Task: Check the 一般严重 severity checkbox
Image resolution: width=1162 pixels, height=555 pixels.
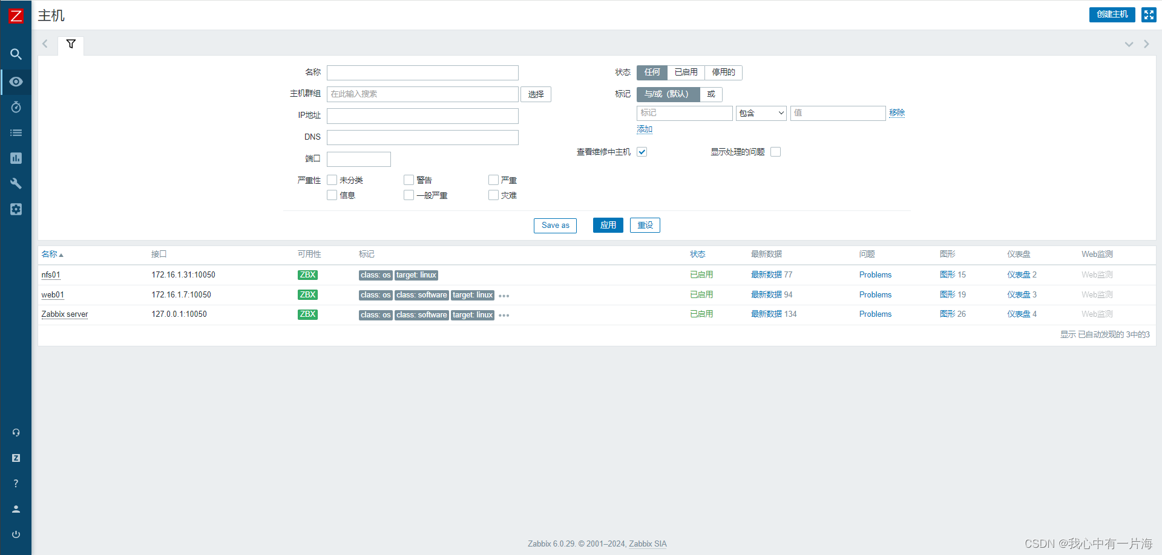Action: click(409, 195)
